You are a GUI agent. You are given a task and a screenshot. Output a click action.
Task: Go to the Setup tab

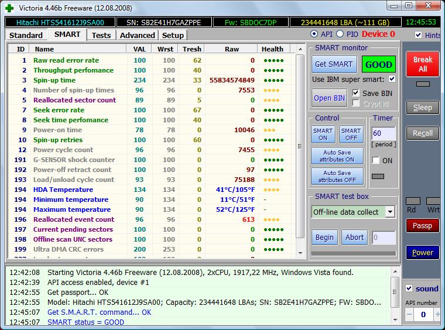click(x=173, y=36)
